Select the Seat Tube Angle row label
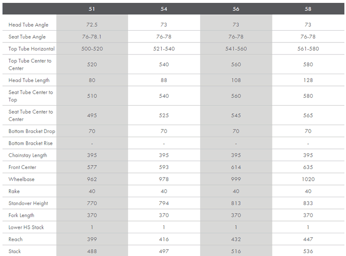This screenshot has width=346, height=256. point(27,37)
